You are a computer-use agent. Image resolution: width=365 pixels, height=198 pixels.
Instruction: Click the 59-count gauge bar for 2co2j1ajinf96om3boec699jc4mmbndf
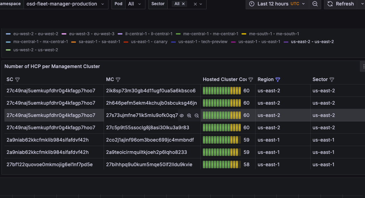tap(222, 140)
